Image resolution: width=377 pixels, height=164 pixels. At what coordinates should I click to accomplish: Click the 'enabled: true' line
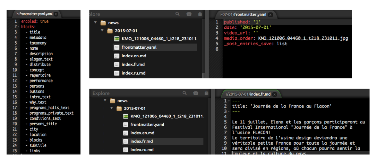(x=35, y=21)
